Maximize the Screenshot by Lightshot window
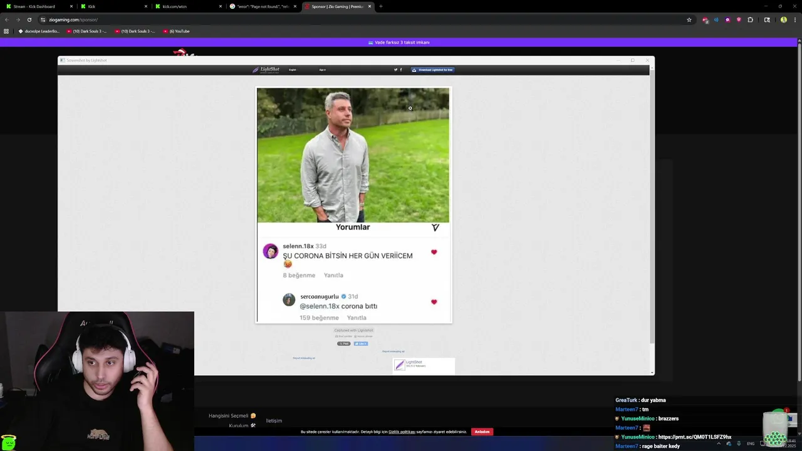This screenshot has width=802, height=451. [x=633, y=60]
